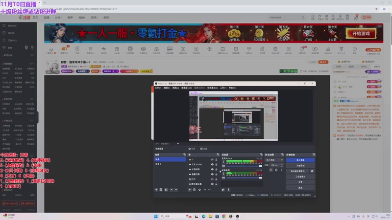Click the orange 关注 follow button
Image resolution: width=392 pixels, height=220 pixels.
click(x=323, y=62)
